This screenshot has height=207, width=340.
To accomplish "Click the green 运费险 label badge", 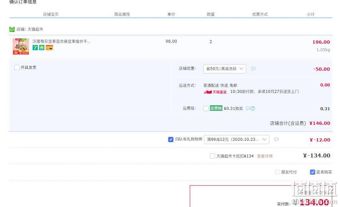I will pos(216,108).
